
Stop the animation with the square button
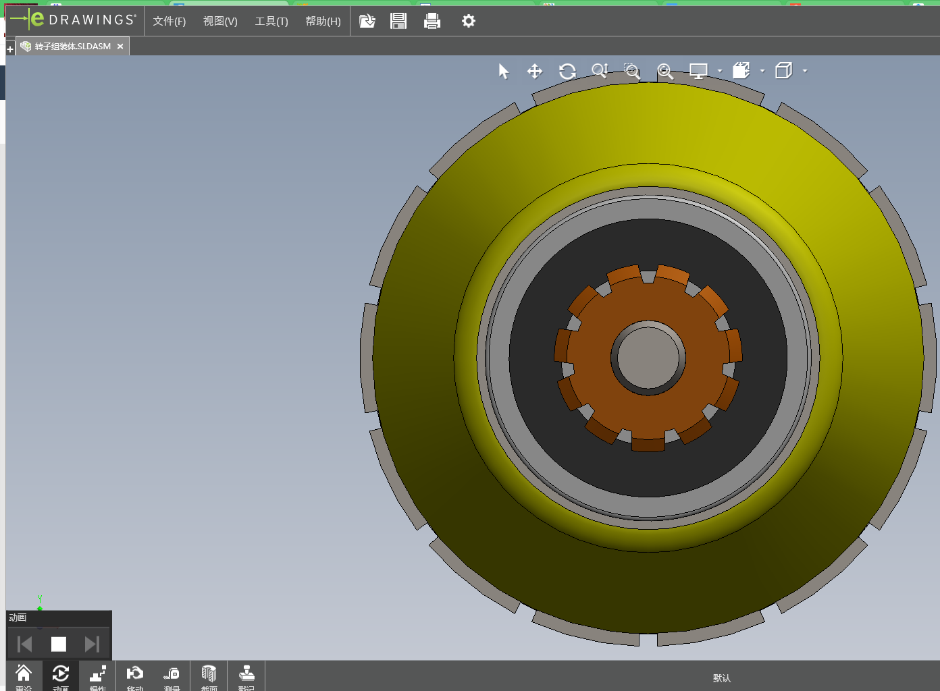click(59, 644)
